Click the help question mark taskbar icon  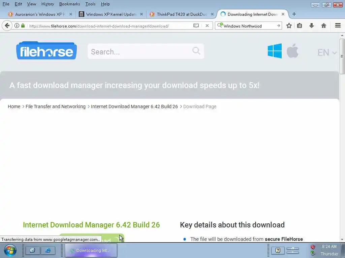pos(278,250)
